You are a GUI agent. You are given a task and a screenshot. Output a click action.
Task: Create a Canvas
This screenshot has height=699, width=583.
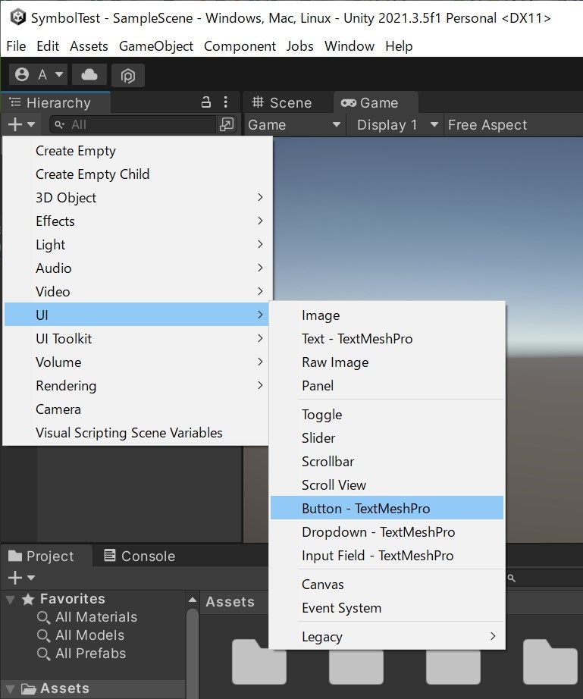point(387,584)
